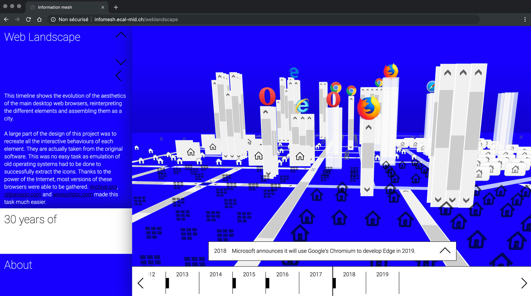The image size is (531, 296).
Task: Open a new browser tab
Action: [116, 7]
